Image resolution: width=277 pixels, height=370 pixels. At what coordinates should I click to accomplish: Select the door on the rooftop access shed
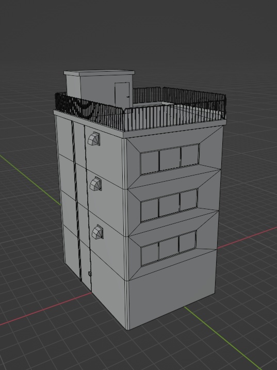122,95
